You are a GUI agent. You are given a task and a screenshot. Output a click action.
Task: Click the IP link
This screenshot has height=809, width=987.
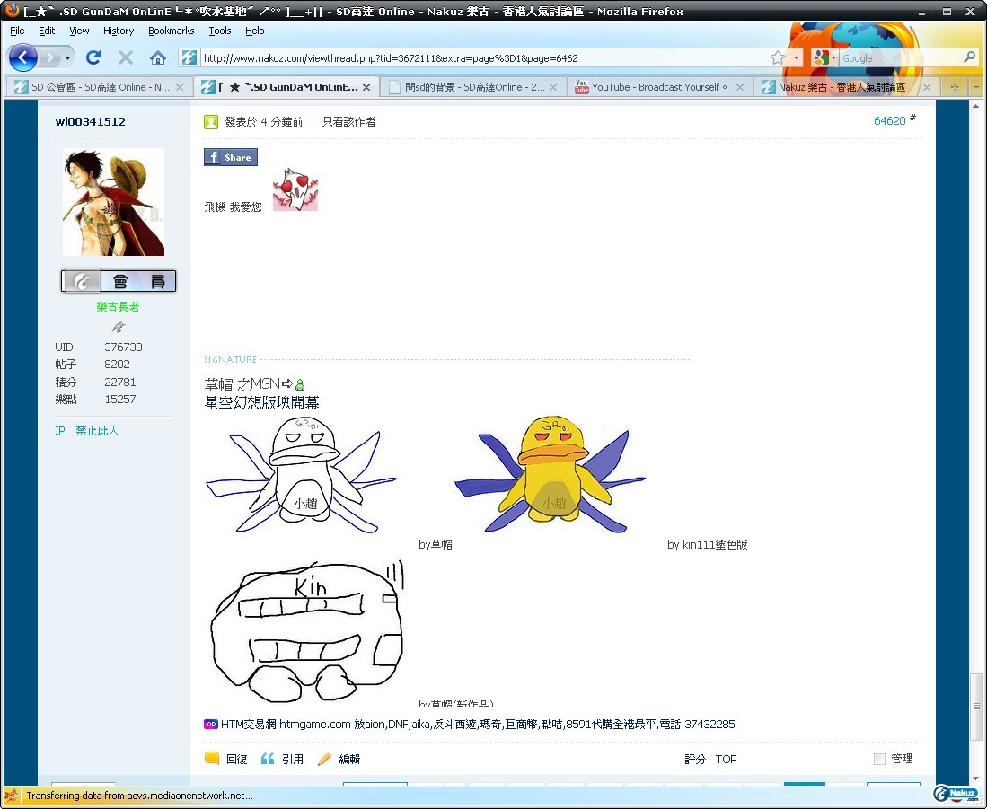pyautogui.click(x=60, y=430)
